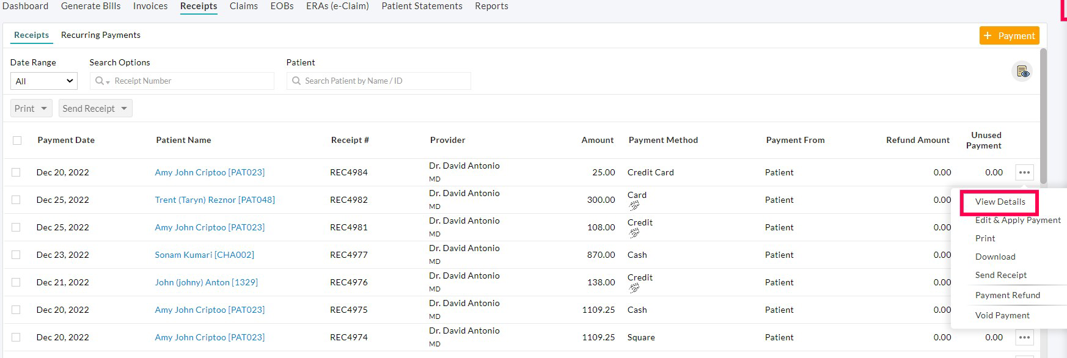The width and height of the screenshot is (1067, 358).
Task: Open patient John (johny) Anton [1329]
Action: pyautogui.click(x=206, y=282)
